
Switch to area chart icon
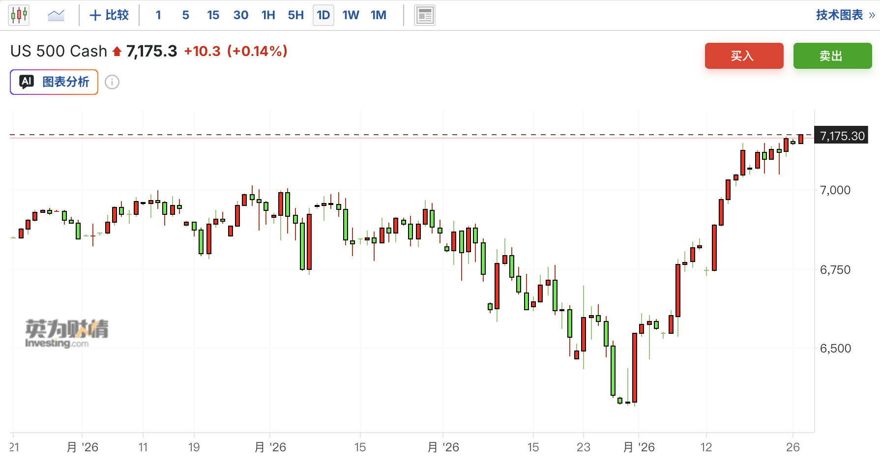tap(56, 15)
